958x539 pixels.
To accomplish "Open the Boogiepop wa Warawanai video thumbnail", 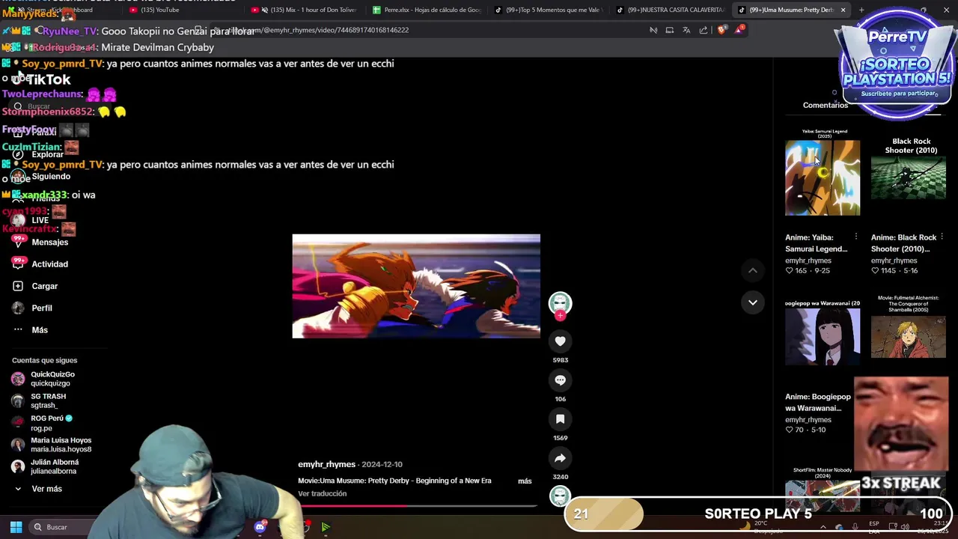I will (x=823, y=337).
